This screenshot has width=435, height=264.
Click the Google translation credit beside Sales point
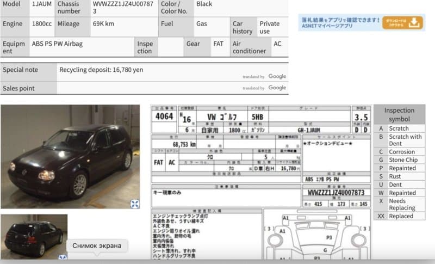pyautogui.click(x=264, y=88)
